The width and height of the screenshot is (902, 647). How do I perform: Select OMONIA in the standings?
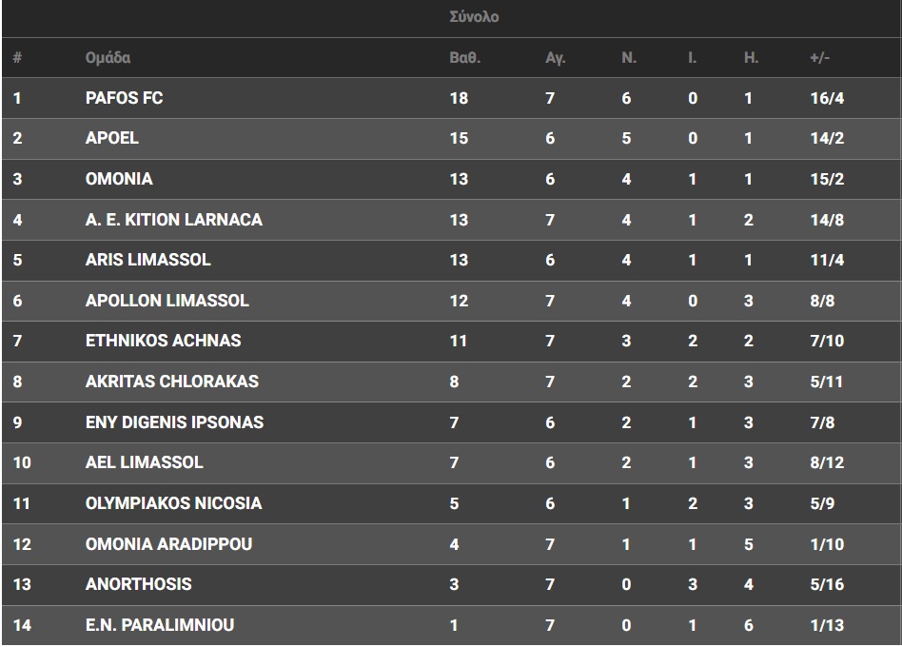pyautogui.click(x=118, y=179)
